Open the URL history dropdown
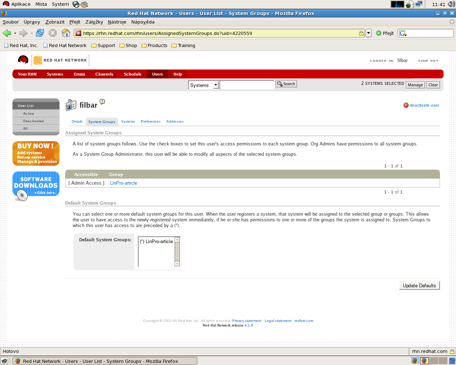The height and width of the screenshot is (365, 456). coord(369,33)
